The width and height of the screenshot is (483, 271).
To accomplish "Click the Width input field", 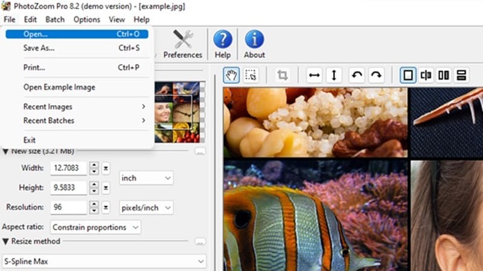I will pyautogui.click(x=69, y=168).
